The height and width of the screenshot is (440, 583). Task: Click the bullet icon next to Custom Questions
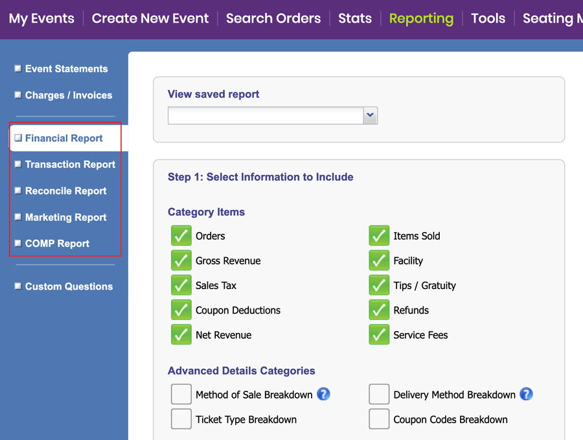click(17, 286)
